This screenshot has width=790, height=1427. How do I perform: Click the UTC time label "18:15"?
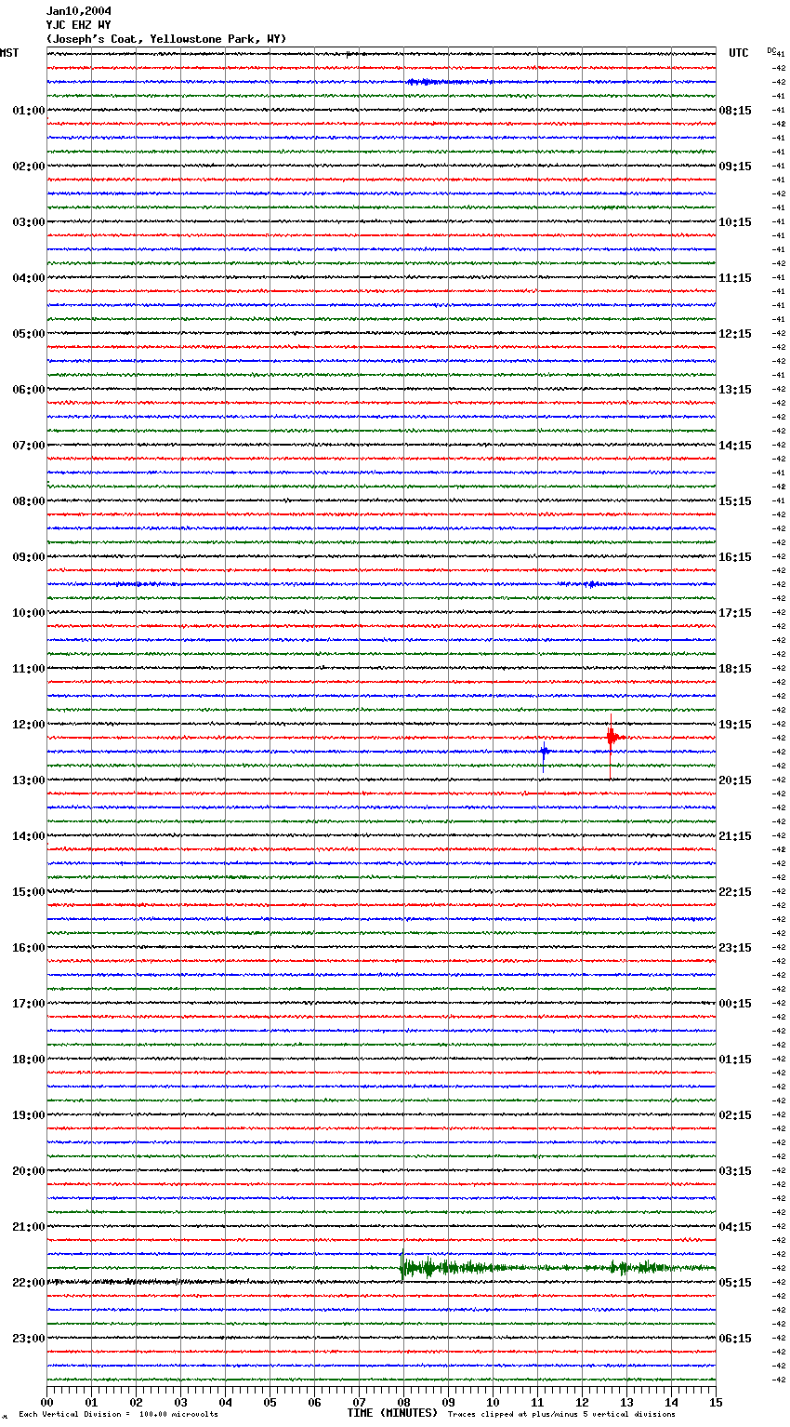tap(735, 669)
